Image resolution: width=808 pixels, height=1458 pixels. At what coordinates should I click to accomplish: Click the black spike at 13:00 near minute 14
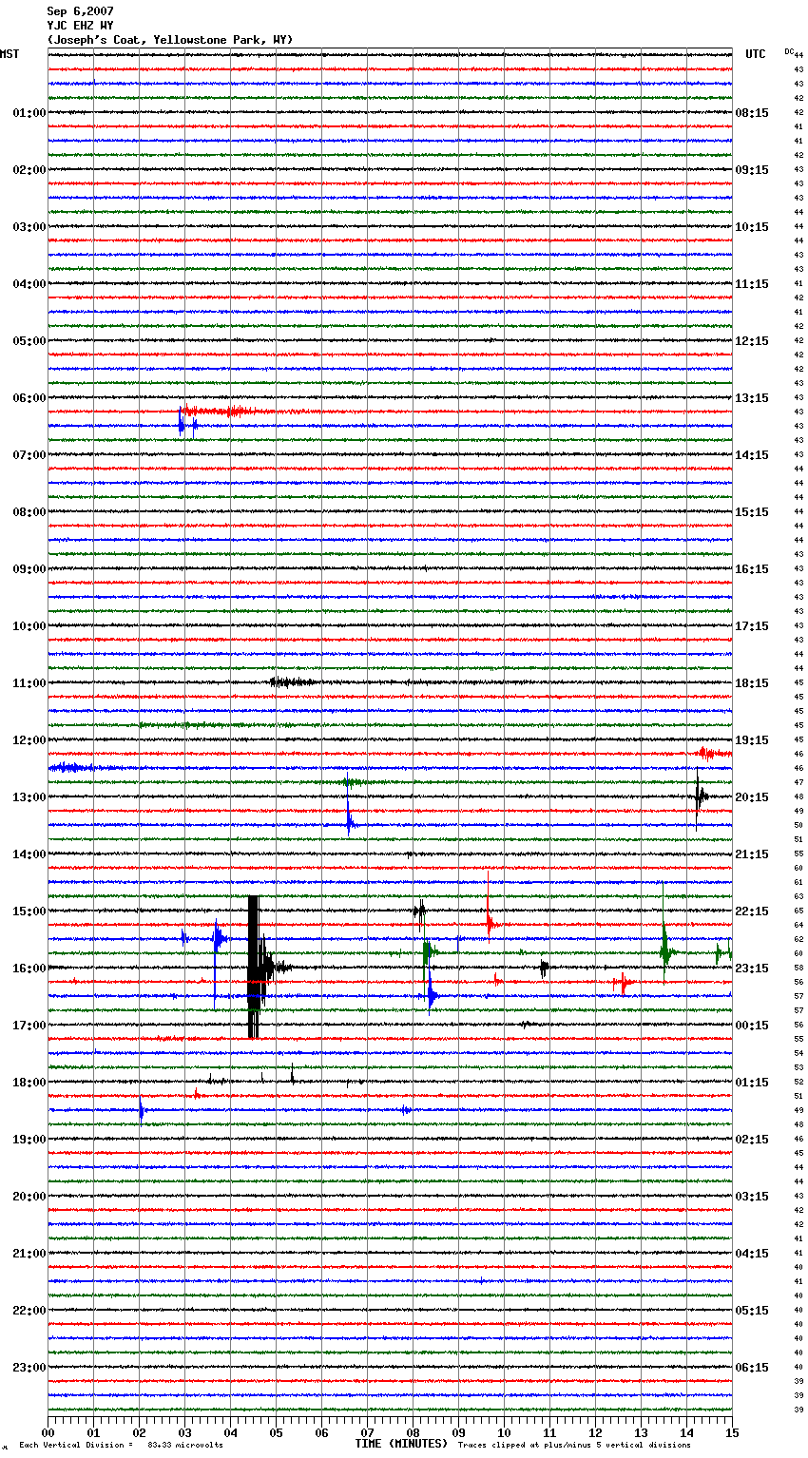(x=699, y=796)
